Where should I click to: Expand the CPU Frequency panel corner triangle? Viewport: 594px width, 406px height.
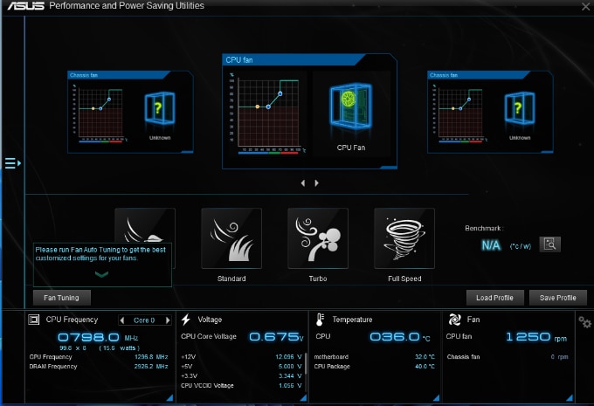coord(169,397)
